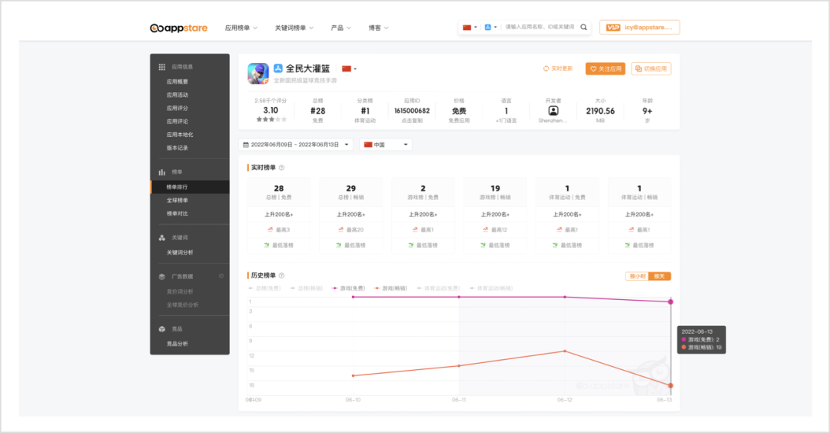Switch chart to 按天 daily view
The image size is (830, 433).
659,276
